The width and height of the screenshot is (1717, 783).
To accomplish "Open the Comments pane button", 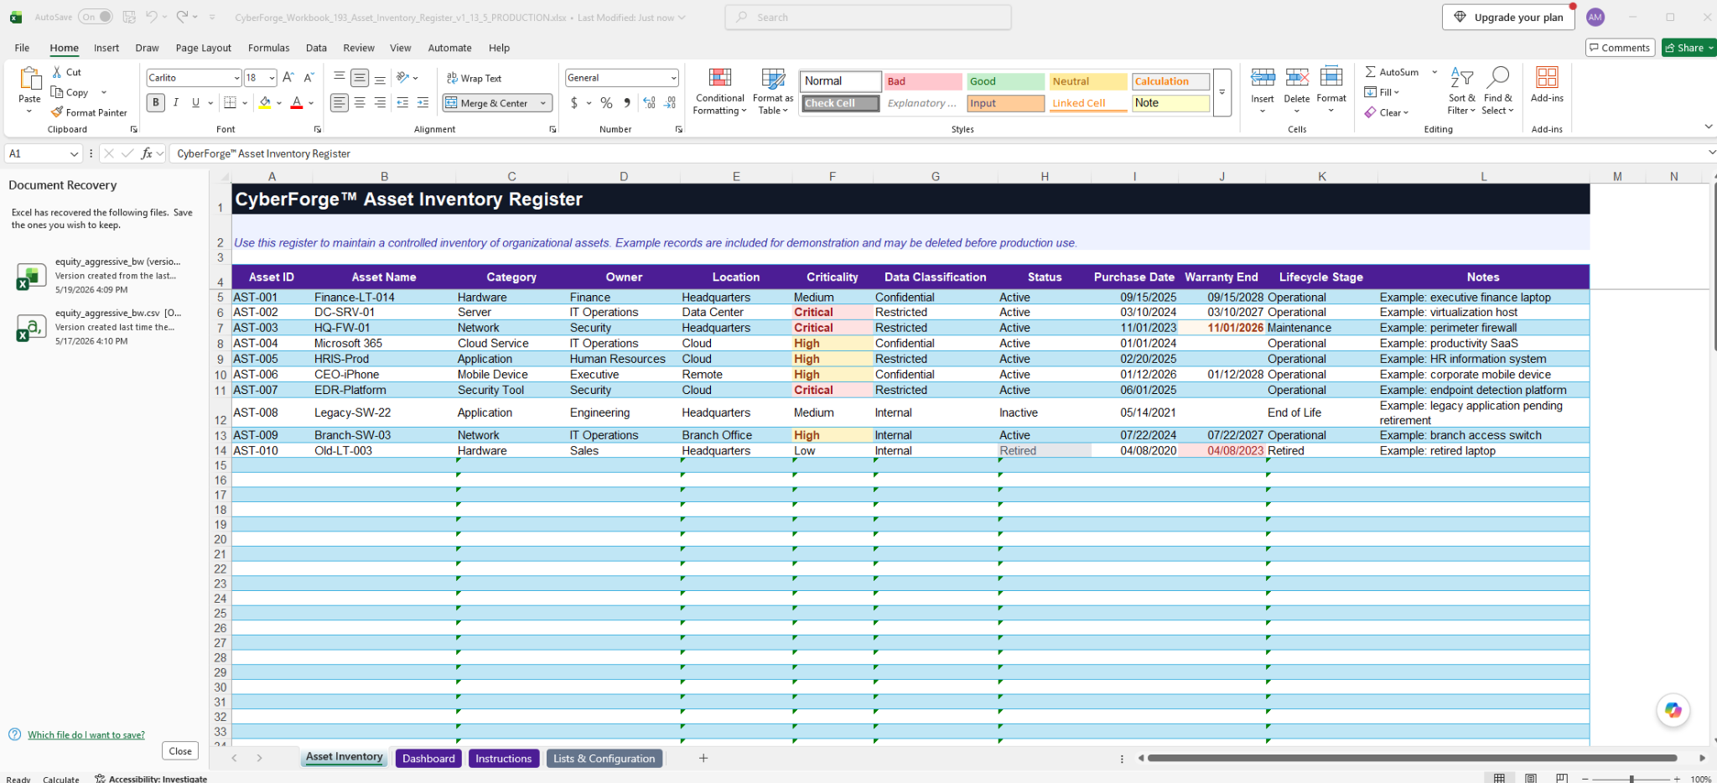I will click(1620, 48).
